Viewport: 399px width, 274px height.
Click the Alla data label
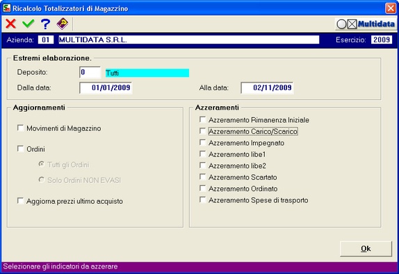[214, 88]
